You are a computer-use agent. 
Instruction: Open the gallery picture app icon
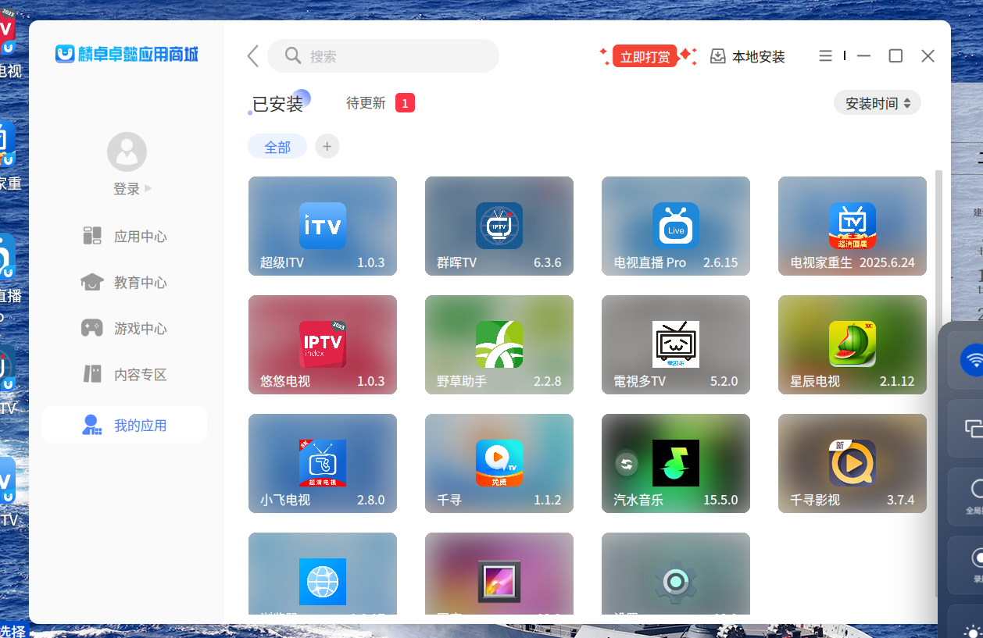(x=499, y=582)
